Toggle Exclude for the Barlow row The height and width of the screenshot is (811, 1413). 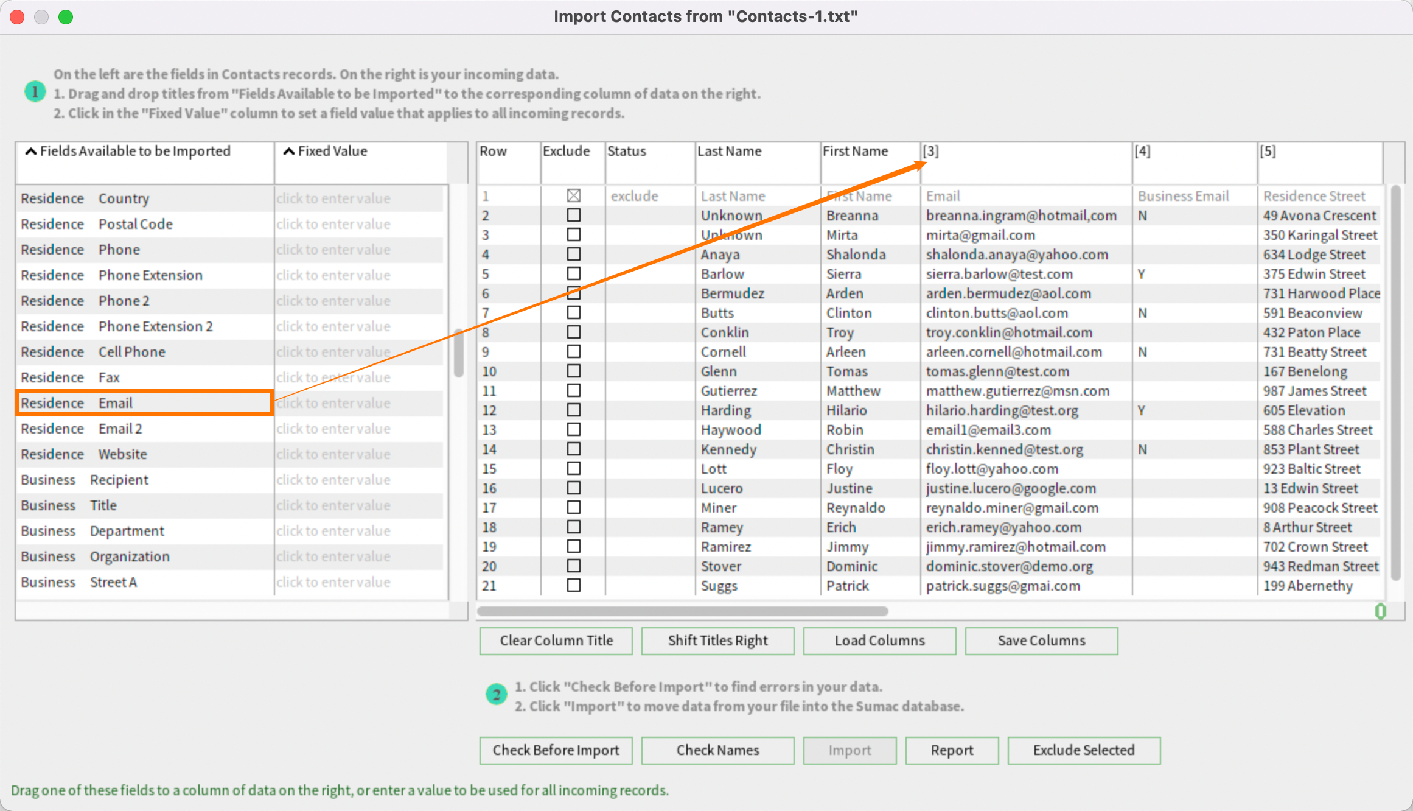[x=573, y=273]
